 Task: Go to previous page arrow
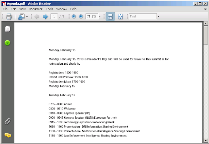click(37, 17)
